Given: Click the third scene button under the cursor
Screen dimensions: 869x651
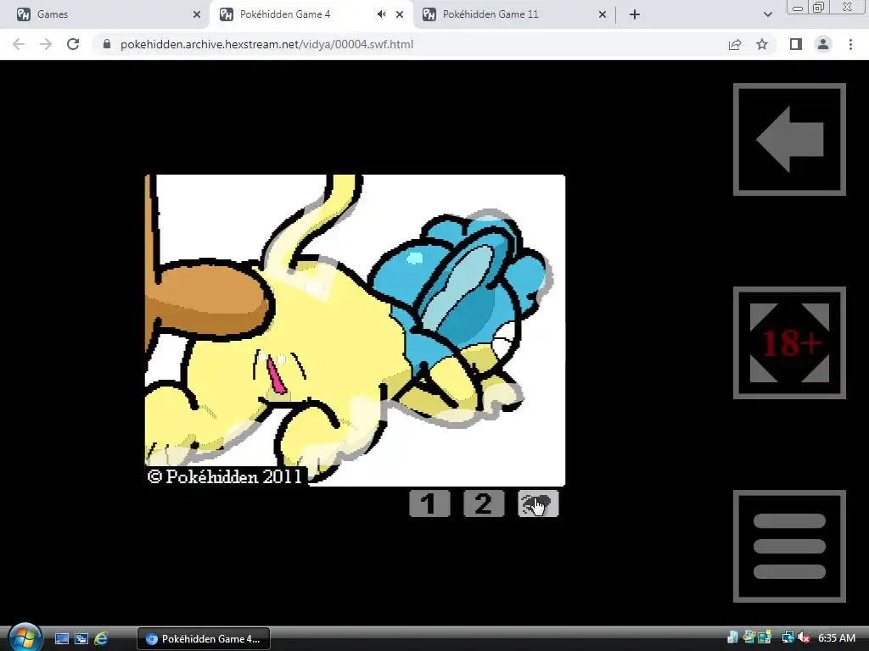Looking at the screenshot, I should tap(538, 504).
